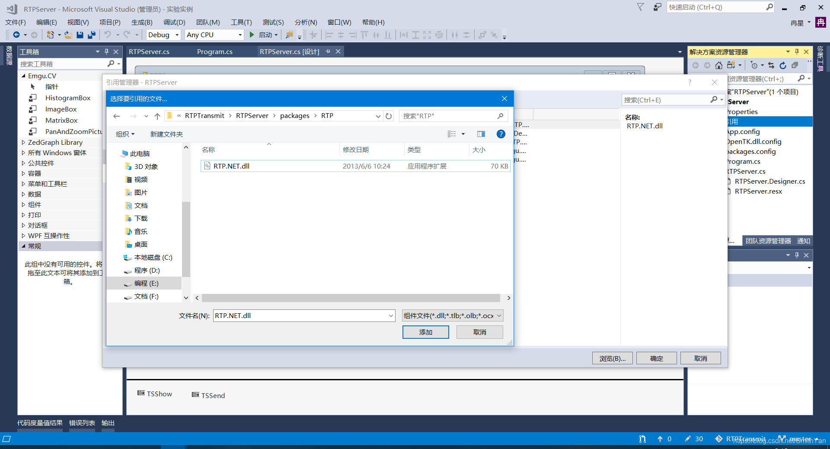The height and width of the screenshot is (449, 830).
Task: Switch to the RTPServer.cs tab
Action: (149, 51)
